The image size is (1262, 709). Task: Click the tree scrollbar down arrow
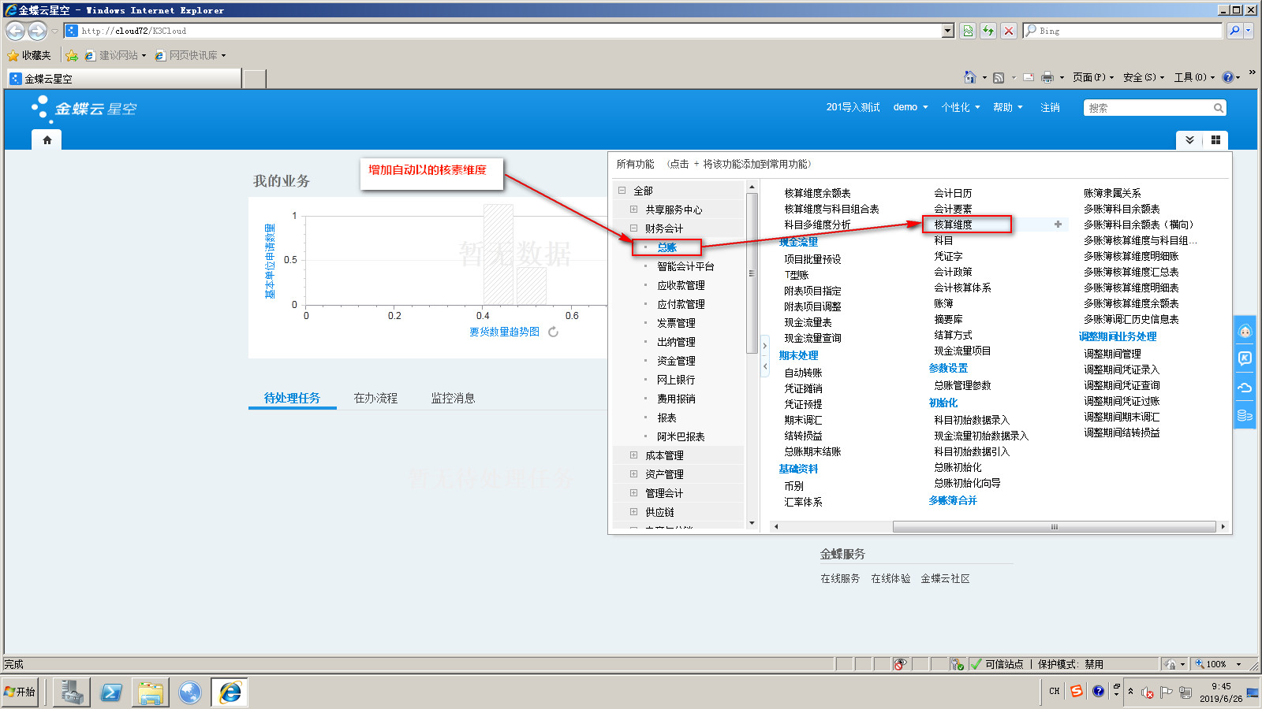pos(752,523)
